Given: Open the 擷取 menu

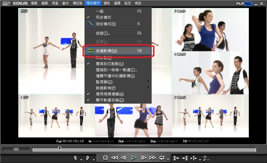Looking at the screenshot, I should click(107, 3).
